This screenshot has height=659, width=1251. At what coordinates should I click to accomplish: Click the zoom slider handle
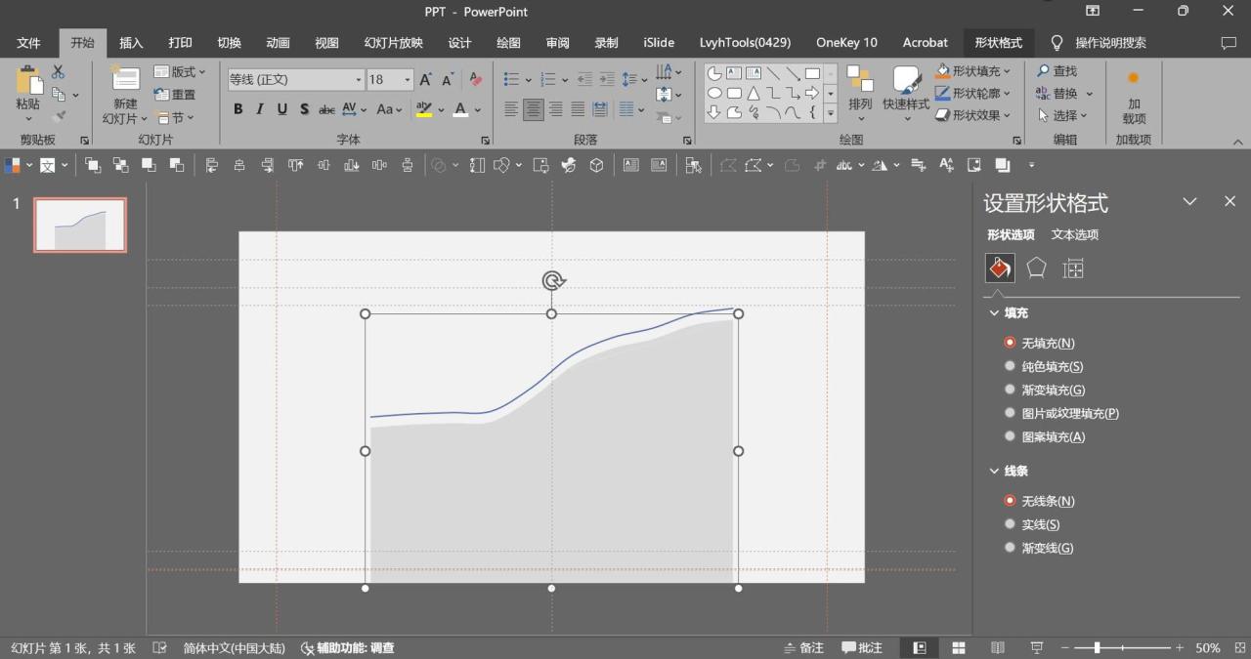pos(1098,648)
